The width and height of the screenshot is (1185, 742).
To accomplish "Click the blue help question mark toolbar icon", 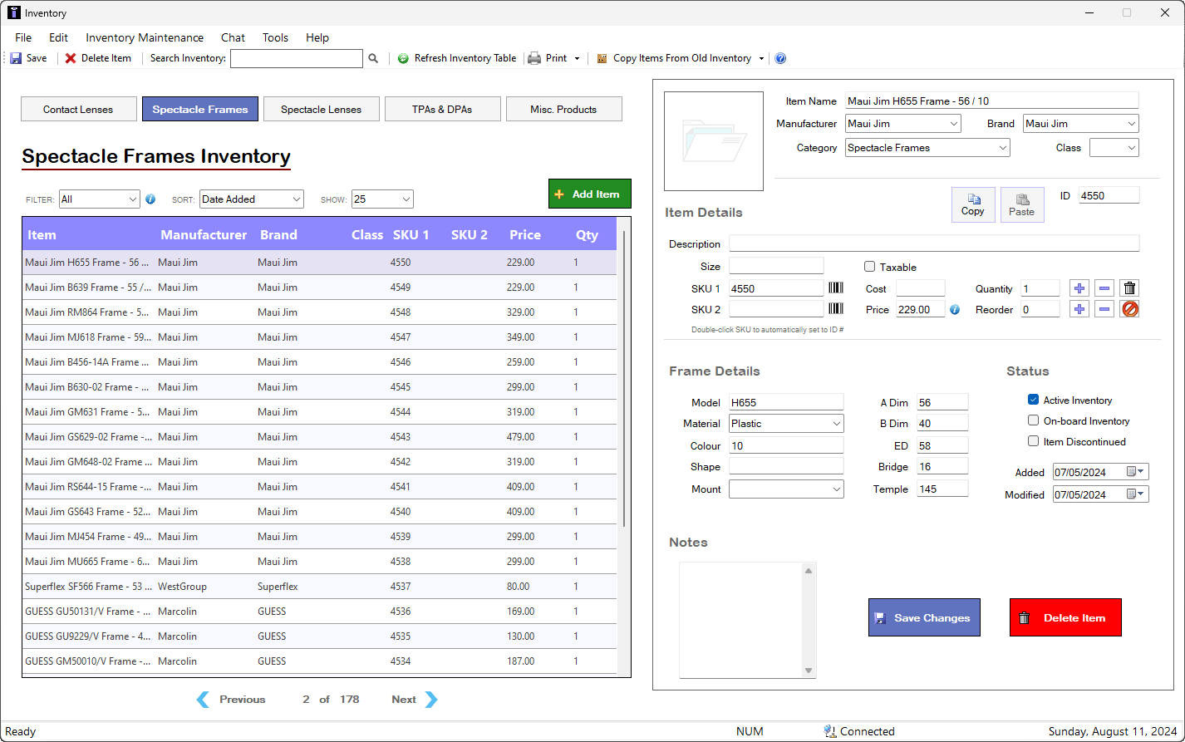I will point(780,58).
